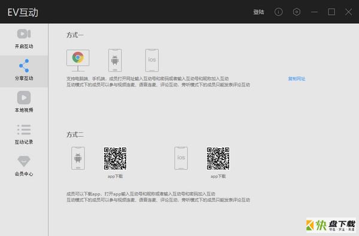
Task: Click the 方式二 heading
Action: (75, 134)
